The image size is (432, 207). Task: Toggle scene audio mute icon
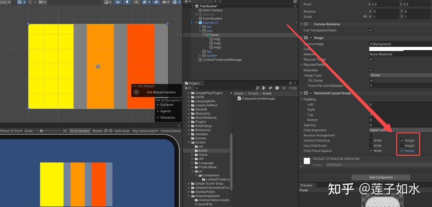click(x=136, y=2)
